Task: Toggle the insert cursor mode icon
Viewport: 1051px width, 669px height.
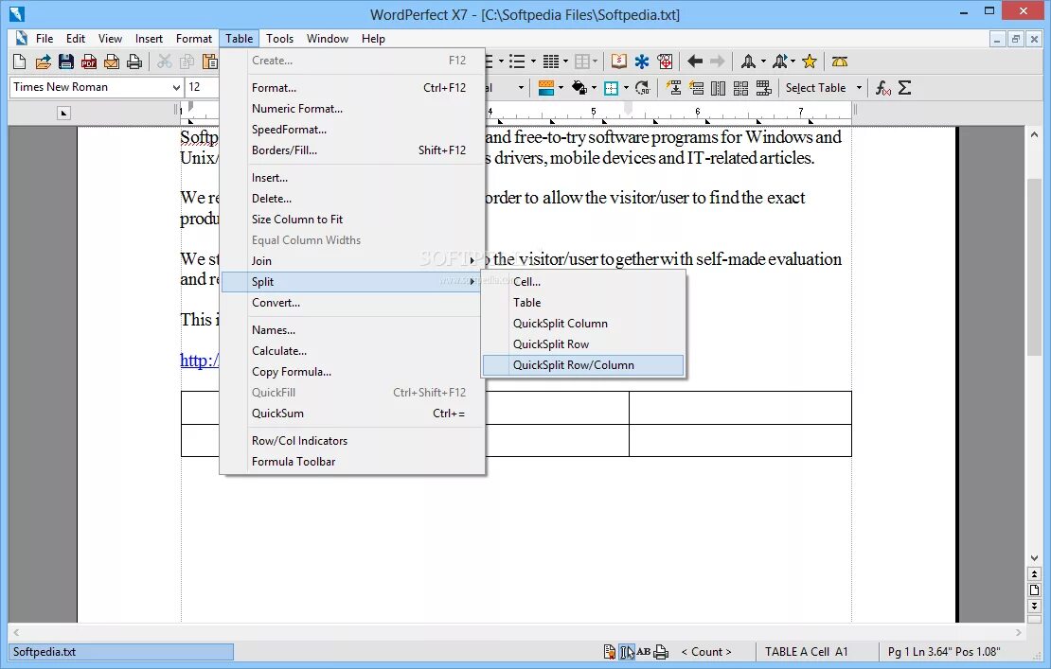Action: tap(627, 652)
